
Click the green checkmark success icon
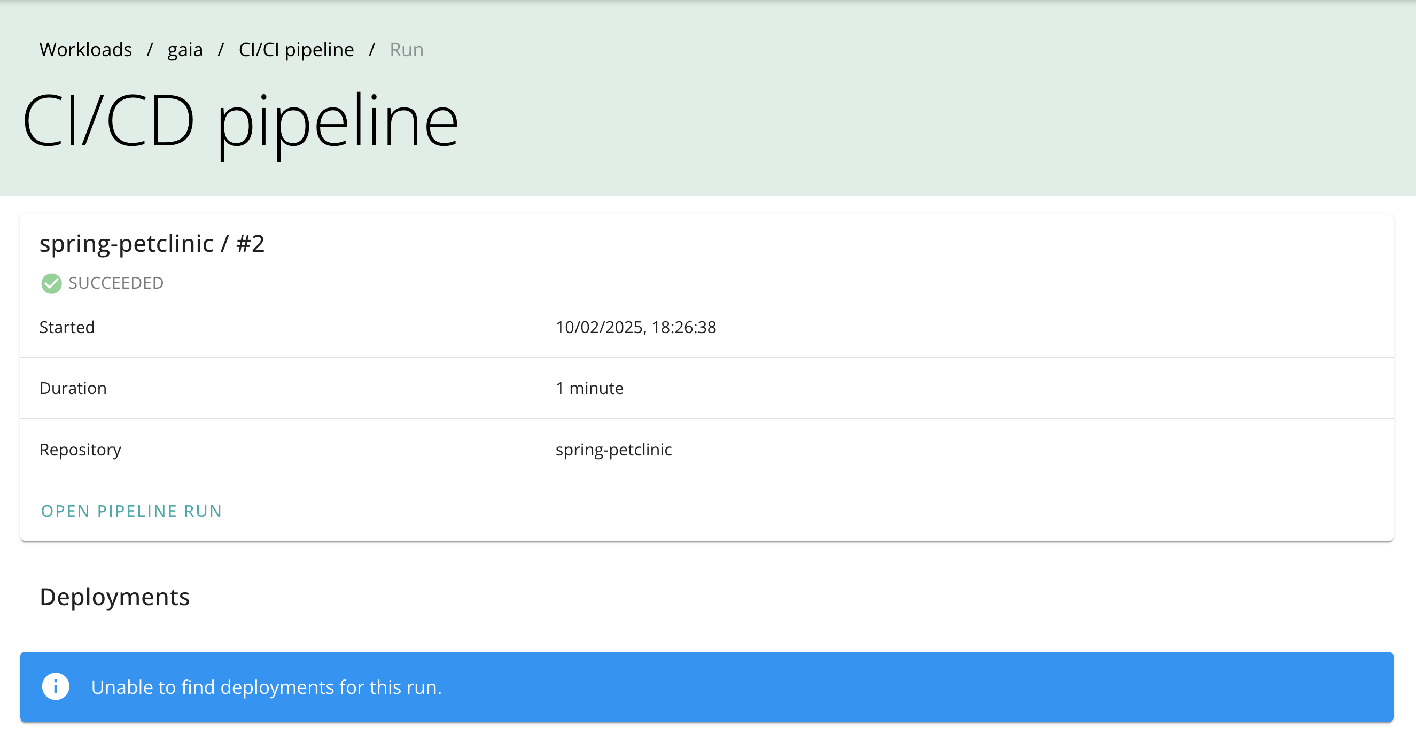(50, 283)
